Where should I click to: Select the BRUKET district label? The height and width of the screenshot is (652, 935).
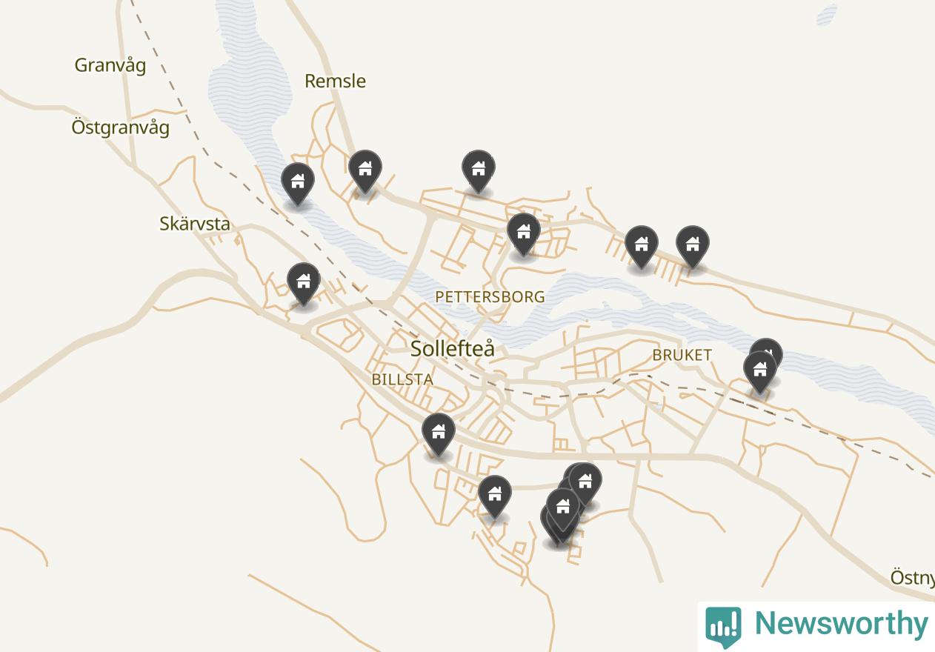click(682, 355)
